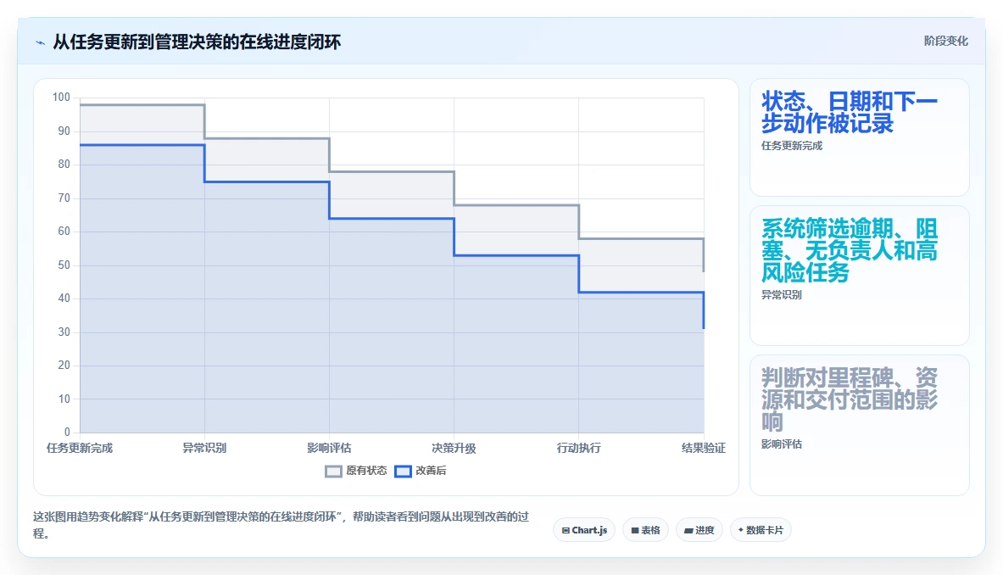Image resolution: width=1003 pixels, height=575 pixels.
Task: Click the icon in the 进度 chip
Action: tap(688, 530)
